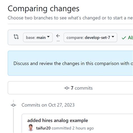133x133 pixels.
Task: Click the commit icon beside 7 commits
Action: point(67,88)
